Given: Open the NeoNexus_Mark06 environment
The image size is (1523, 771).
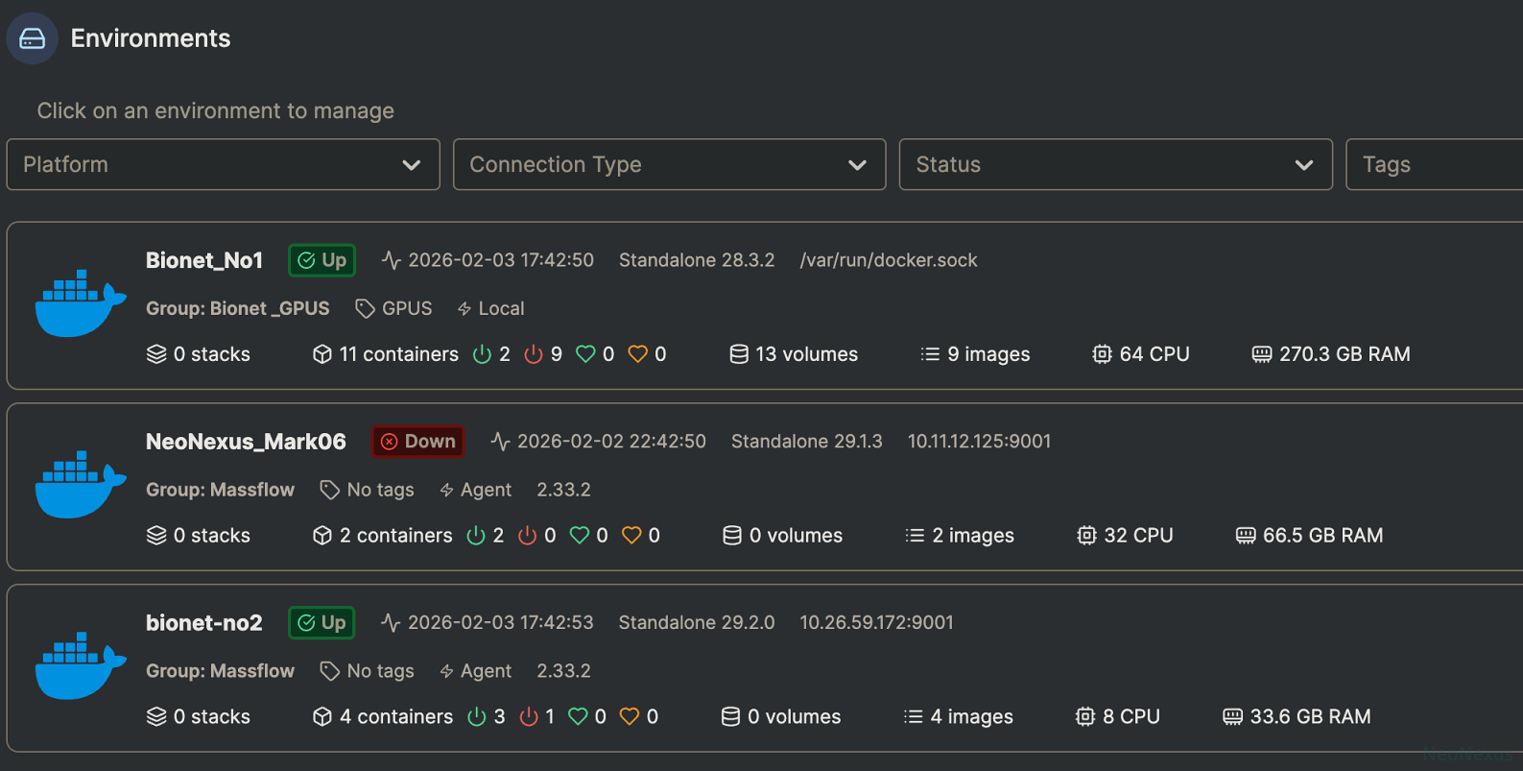Looking at the screenshot, I should point(246,442).
